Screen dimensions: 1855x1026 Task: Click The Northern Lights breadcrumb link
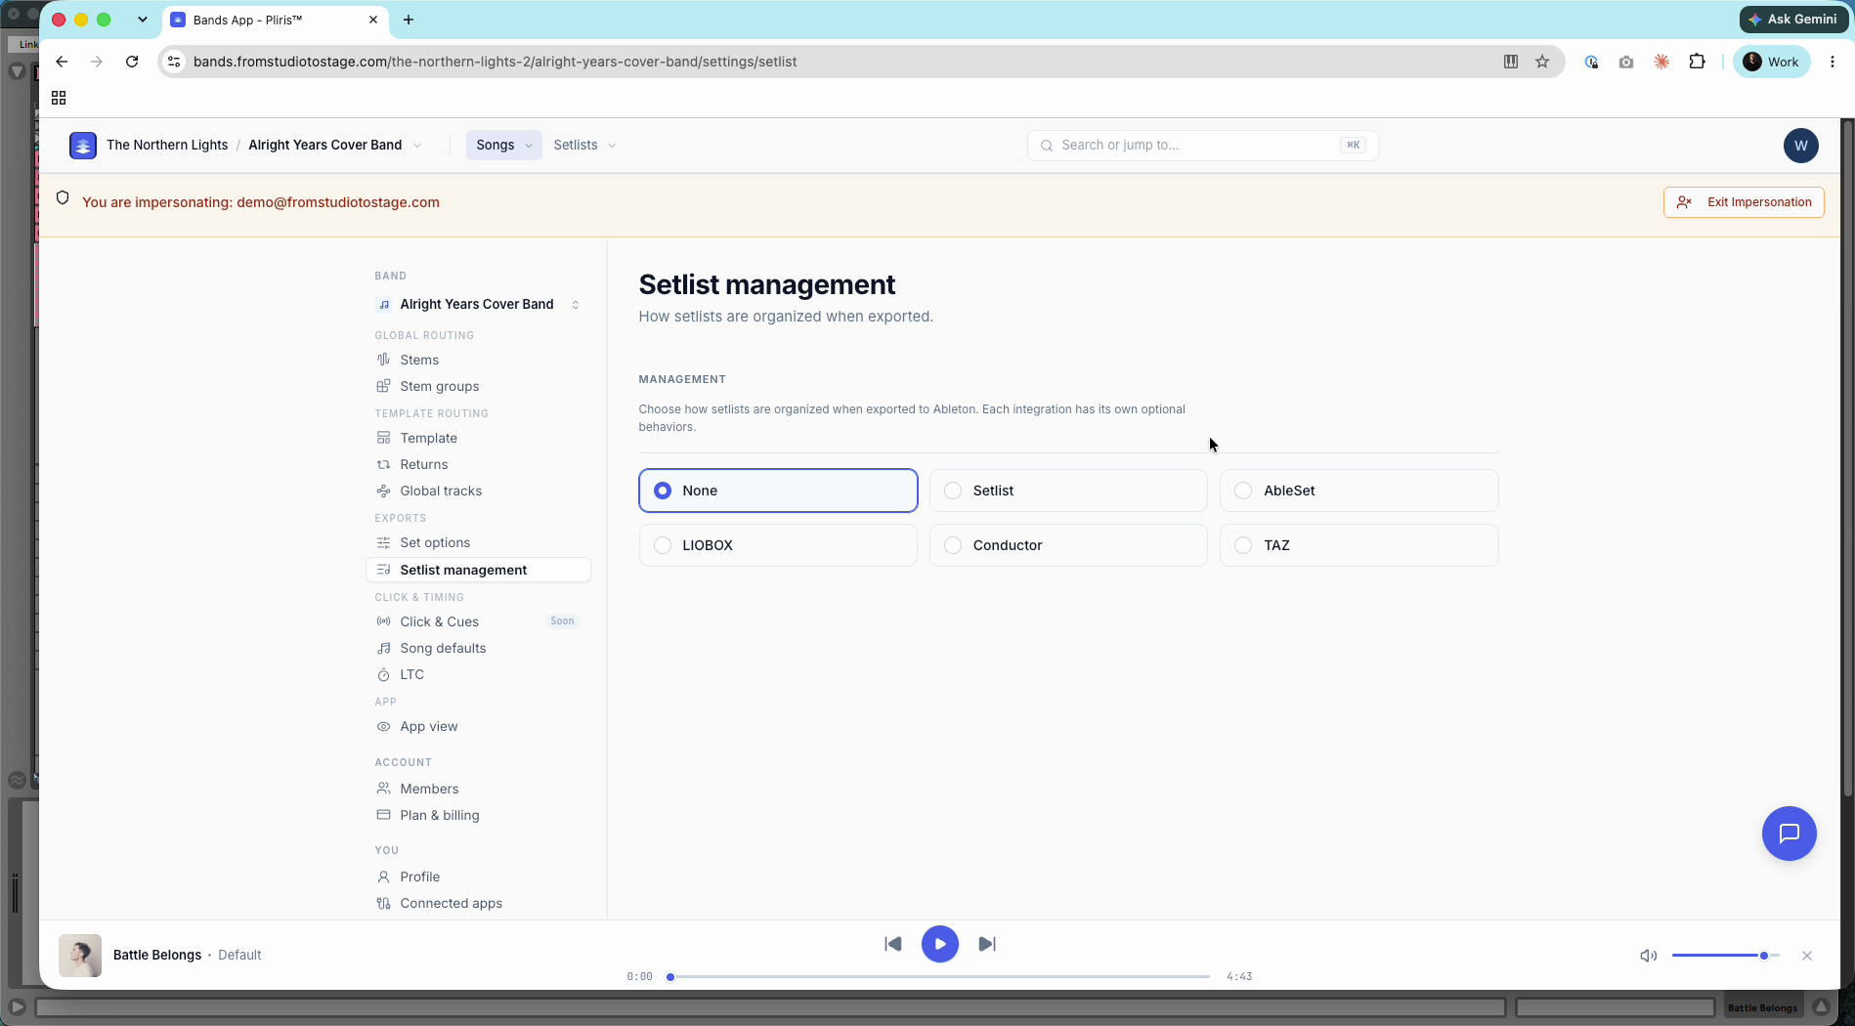pos(167,145)
